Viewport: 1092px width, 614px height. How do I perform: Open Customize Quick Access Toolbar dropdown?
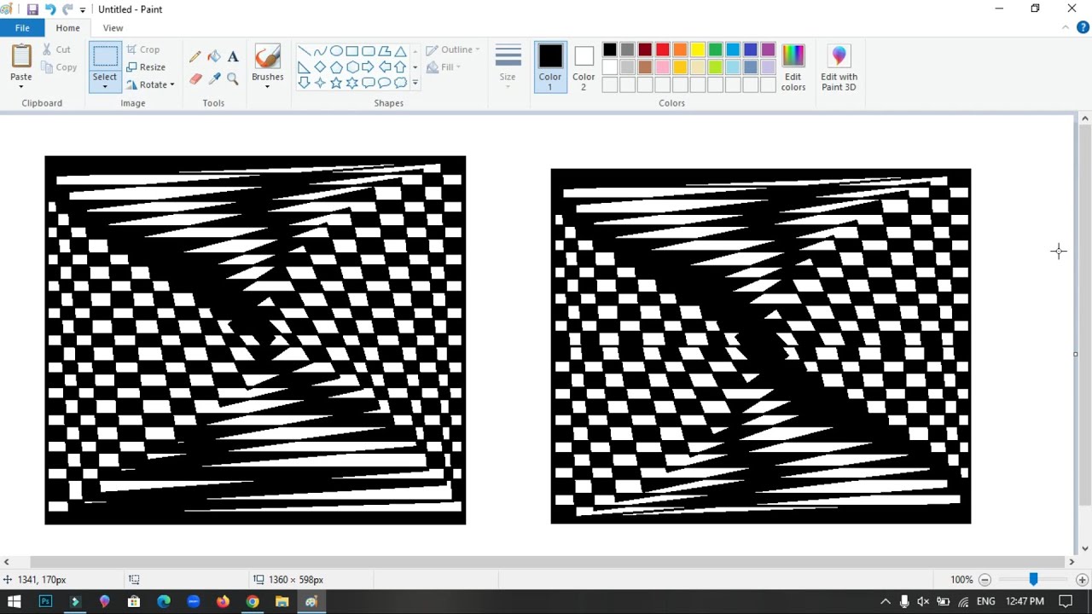(83, 9)
